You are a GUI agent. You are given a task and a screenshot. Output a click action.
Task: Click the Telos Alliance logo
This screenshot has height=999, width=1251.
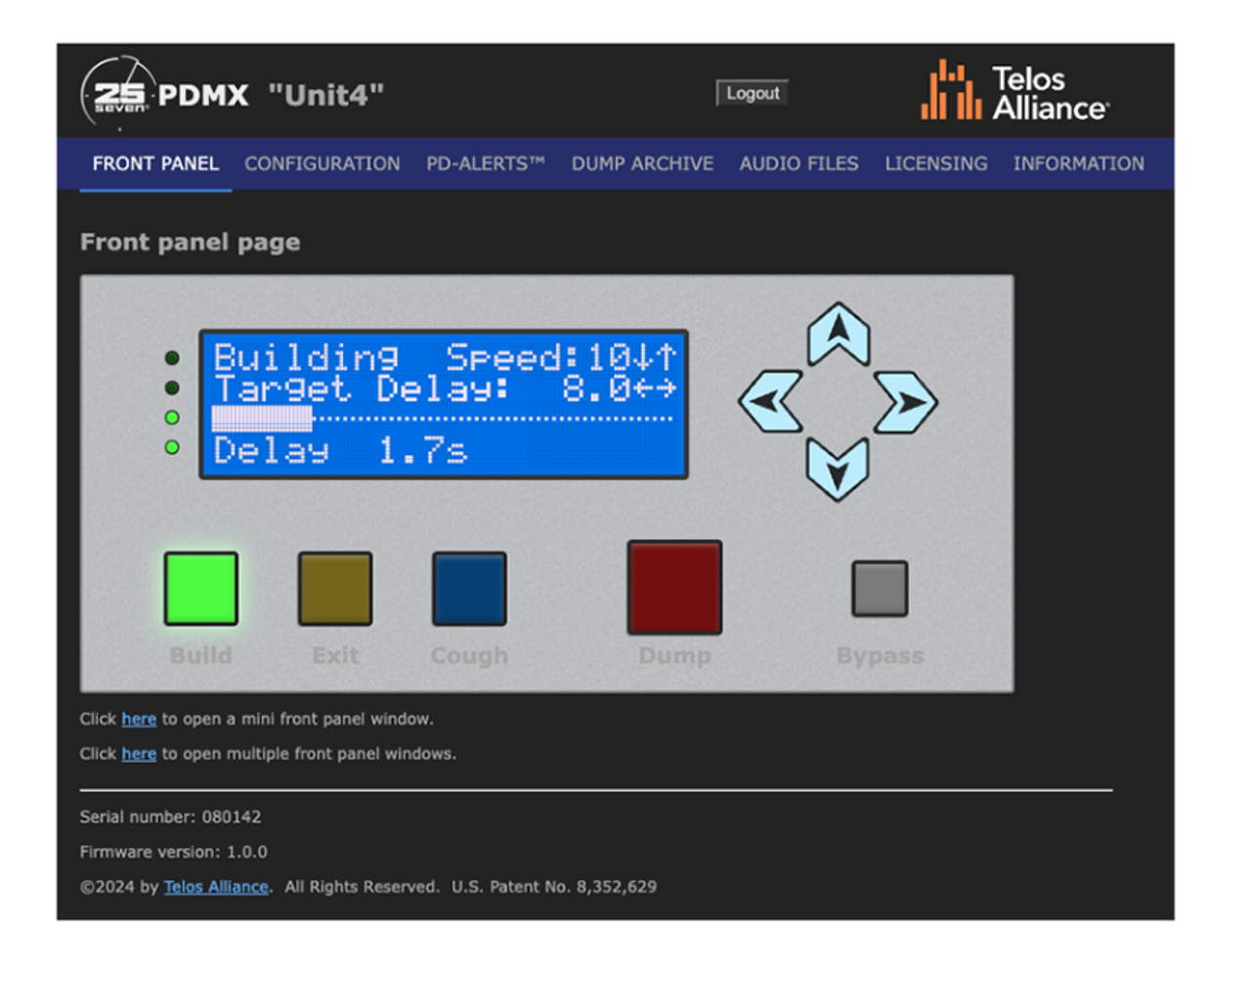coord(1014,91)
